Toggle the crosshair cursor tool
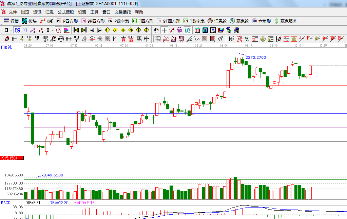The width and height of the screenshot is (347, 219). [x=165, y=30]
